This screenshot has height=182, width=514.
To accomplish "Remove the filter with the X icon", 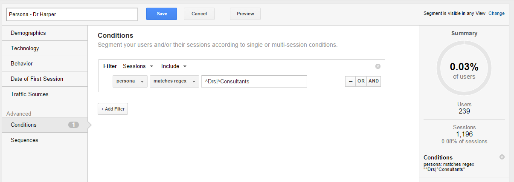I will pyautogui.click(x=378, y=66).
